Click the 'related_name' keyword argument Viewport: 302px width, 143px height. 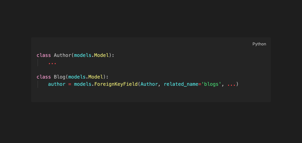point(181,84)
